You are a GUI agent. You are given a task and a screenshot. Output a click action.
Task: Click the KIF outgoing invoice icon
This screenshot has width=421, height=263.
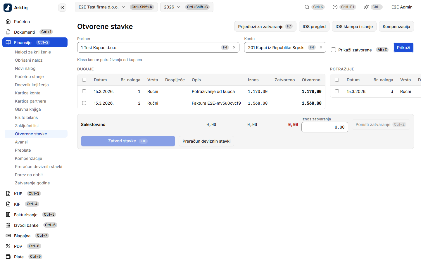coord(8,204)
